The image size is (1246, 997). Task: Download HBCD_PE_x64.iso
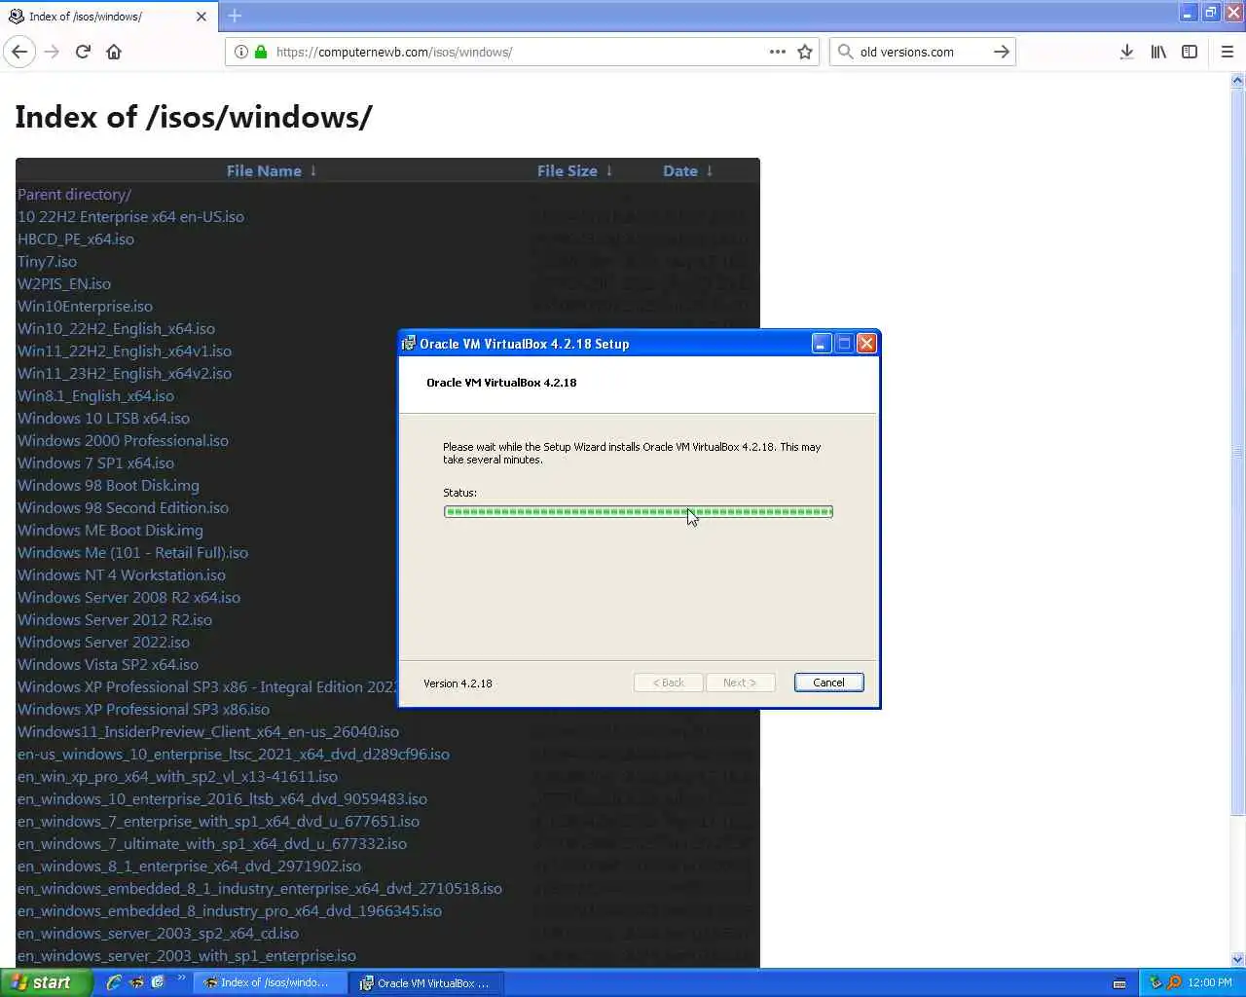(x=76, y=239)
